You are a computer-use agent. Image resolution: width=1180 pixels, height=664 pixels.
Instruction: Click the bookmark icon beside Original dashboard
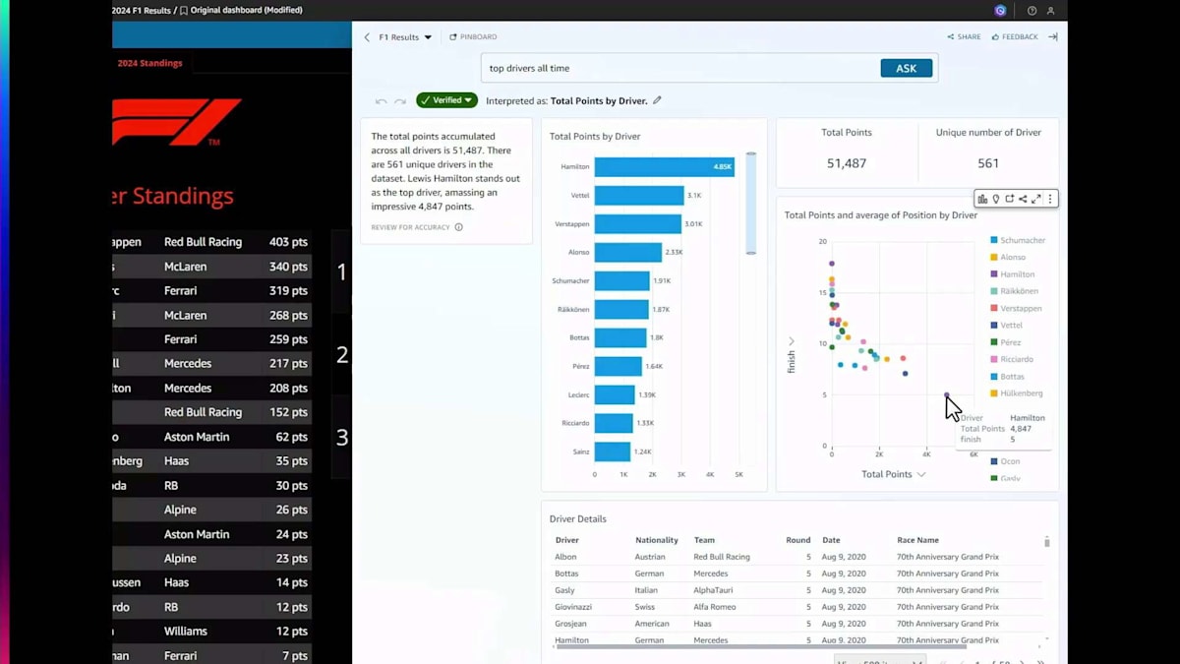(x=183, y=11)
